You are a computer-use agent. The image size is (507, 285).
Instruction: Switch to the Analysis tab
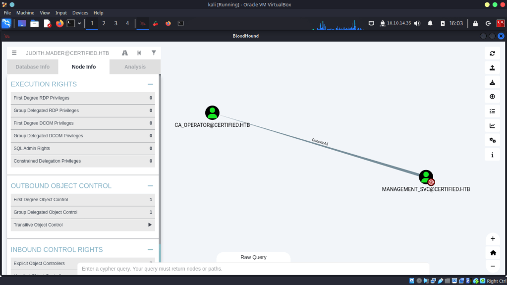coord(135,67)
